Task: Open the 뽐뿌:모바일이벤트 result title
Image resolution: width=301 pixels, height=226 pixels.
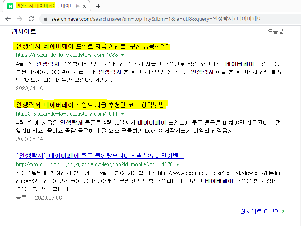Action: 100,156
